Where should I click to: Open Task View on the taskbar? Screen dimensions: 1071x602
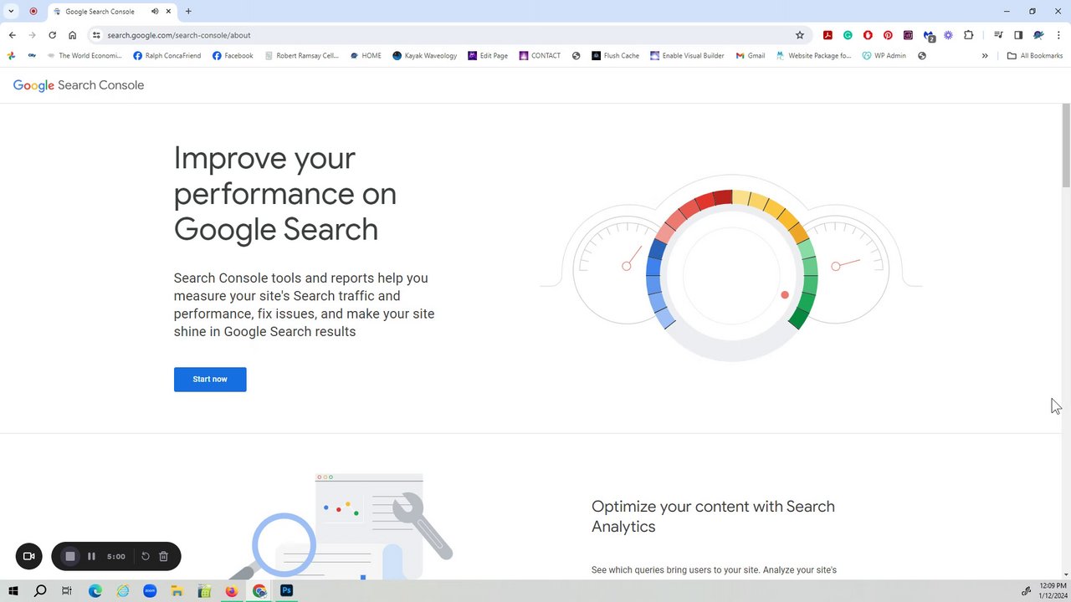tap(67, 590)
